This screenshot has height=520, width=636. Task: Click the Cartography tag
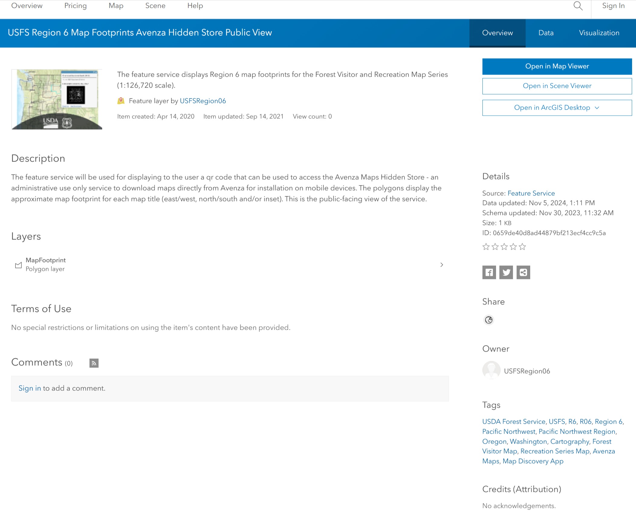point(570,441)
